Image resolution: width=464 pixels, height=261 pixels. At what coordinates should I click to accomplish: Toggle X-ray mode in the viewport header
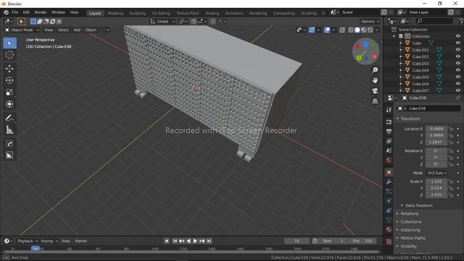pos(342,30)
